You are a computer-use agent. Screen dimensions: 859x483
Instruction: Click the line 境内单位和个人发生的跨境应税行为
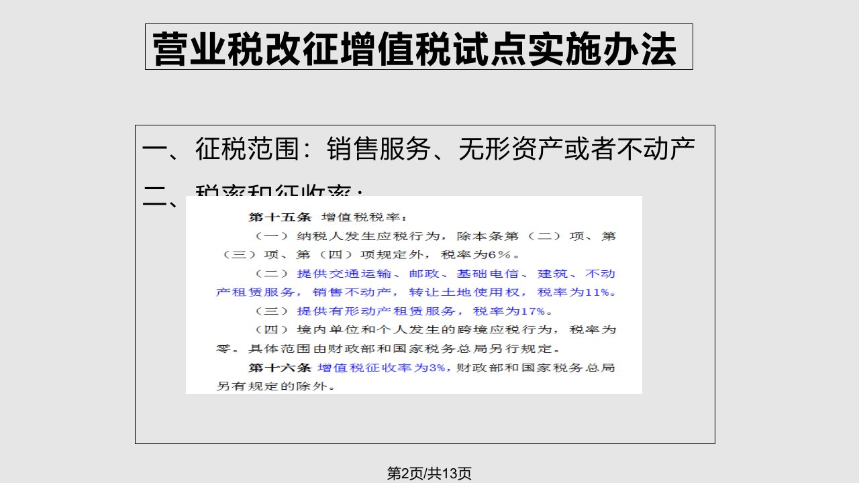click(435, 330)
